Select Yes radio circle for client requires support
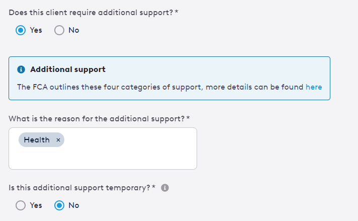 pyautogui.click(x=21, y=30)
